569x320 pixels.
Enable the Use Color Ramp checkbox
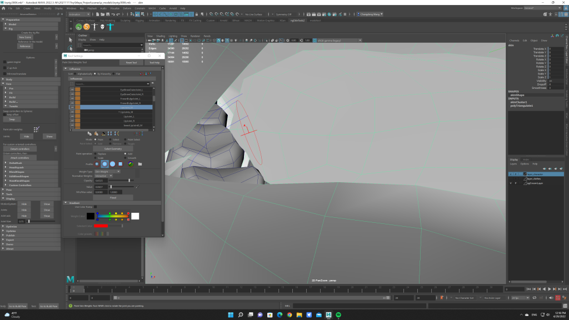(x=95, y=207)
